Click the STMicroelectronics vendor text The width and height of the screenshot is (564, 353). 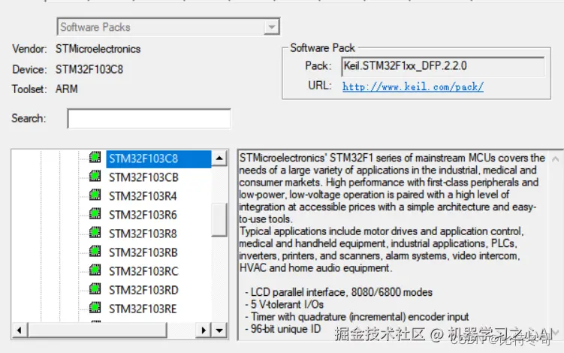coord(98,49)
